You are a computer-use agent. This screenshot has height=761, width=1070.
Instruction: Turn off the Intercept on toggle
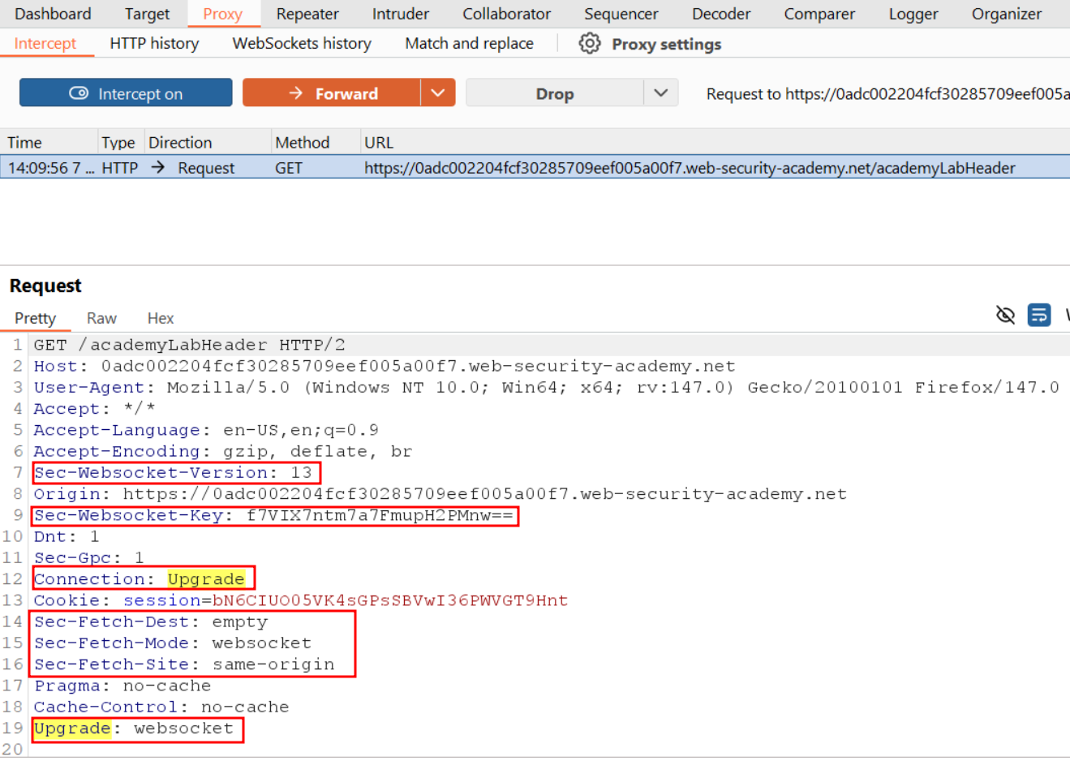tap(126, 93)
